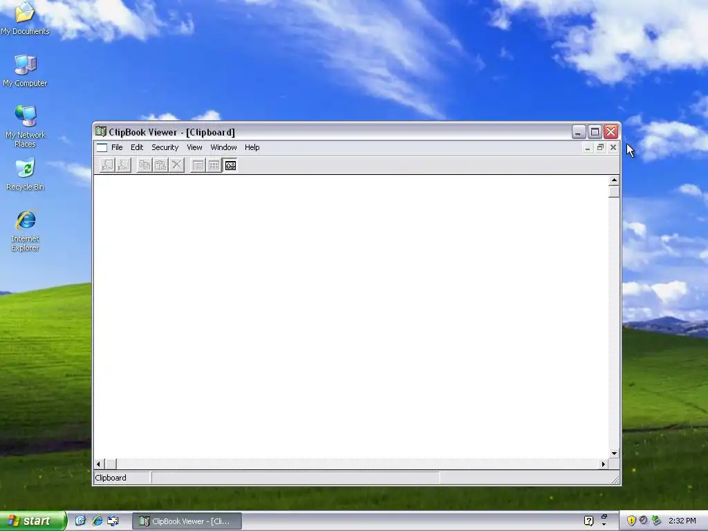This screenshot has width=708, height=531.
Task: Select the Full Page view icon
Action: click(x=230, y=165)
